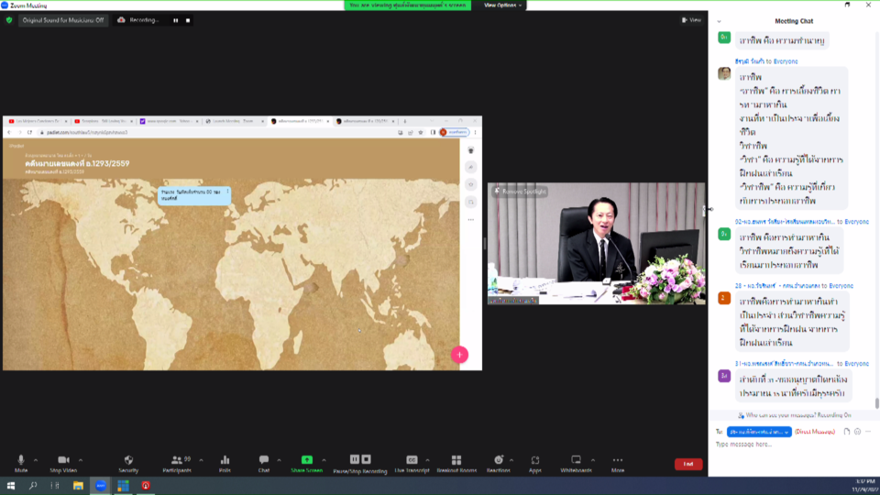Open the Polls icon
The image size is (880, 495).
pyautogui.click(x=225, y=460)
